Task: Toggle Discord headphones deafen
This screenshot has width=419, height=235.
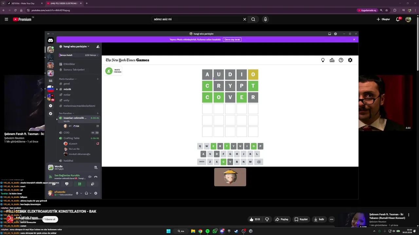Action: tap(86, 193)
